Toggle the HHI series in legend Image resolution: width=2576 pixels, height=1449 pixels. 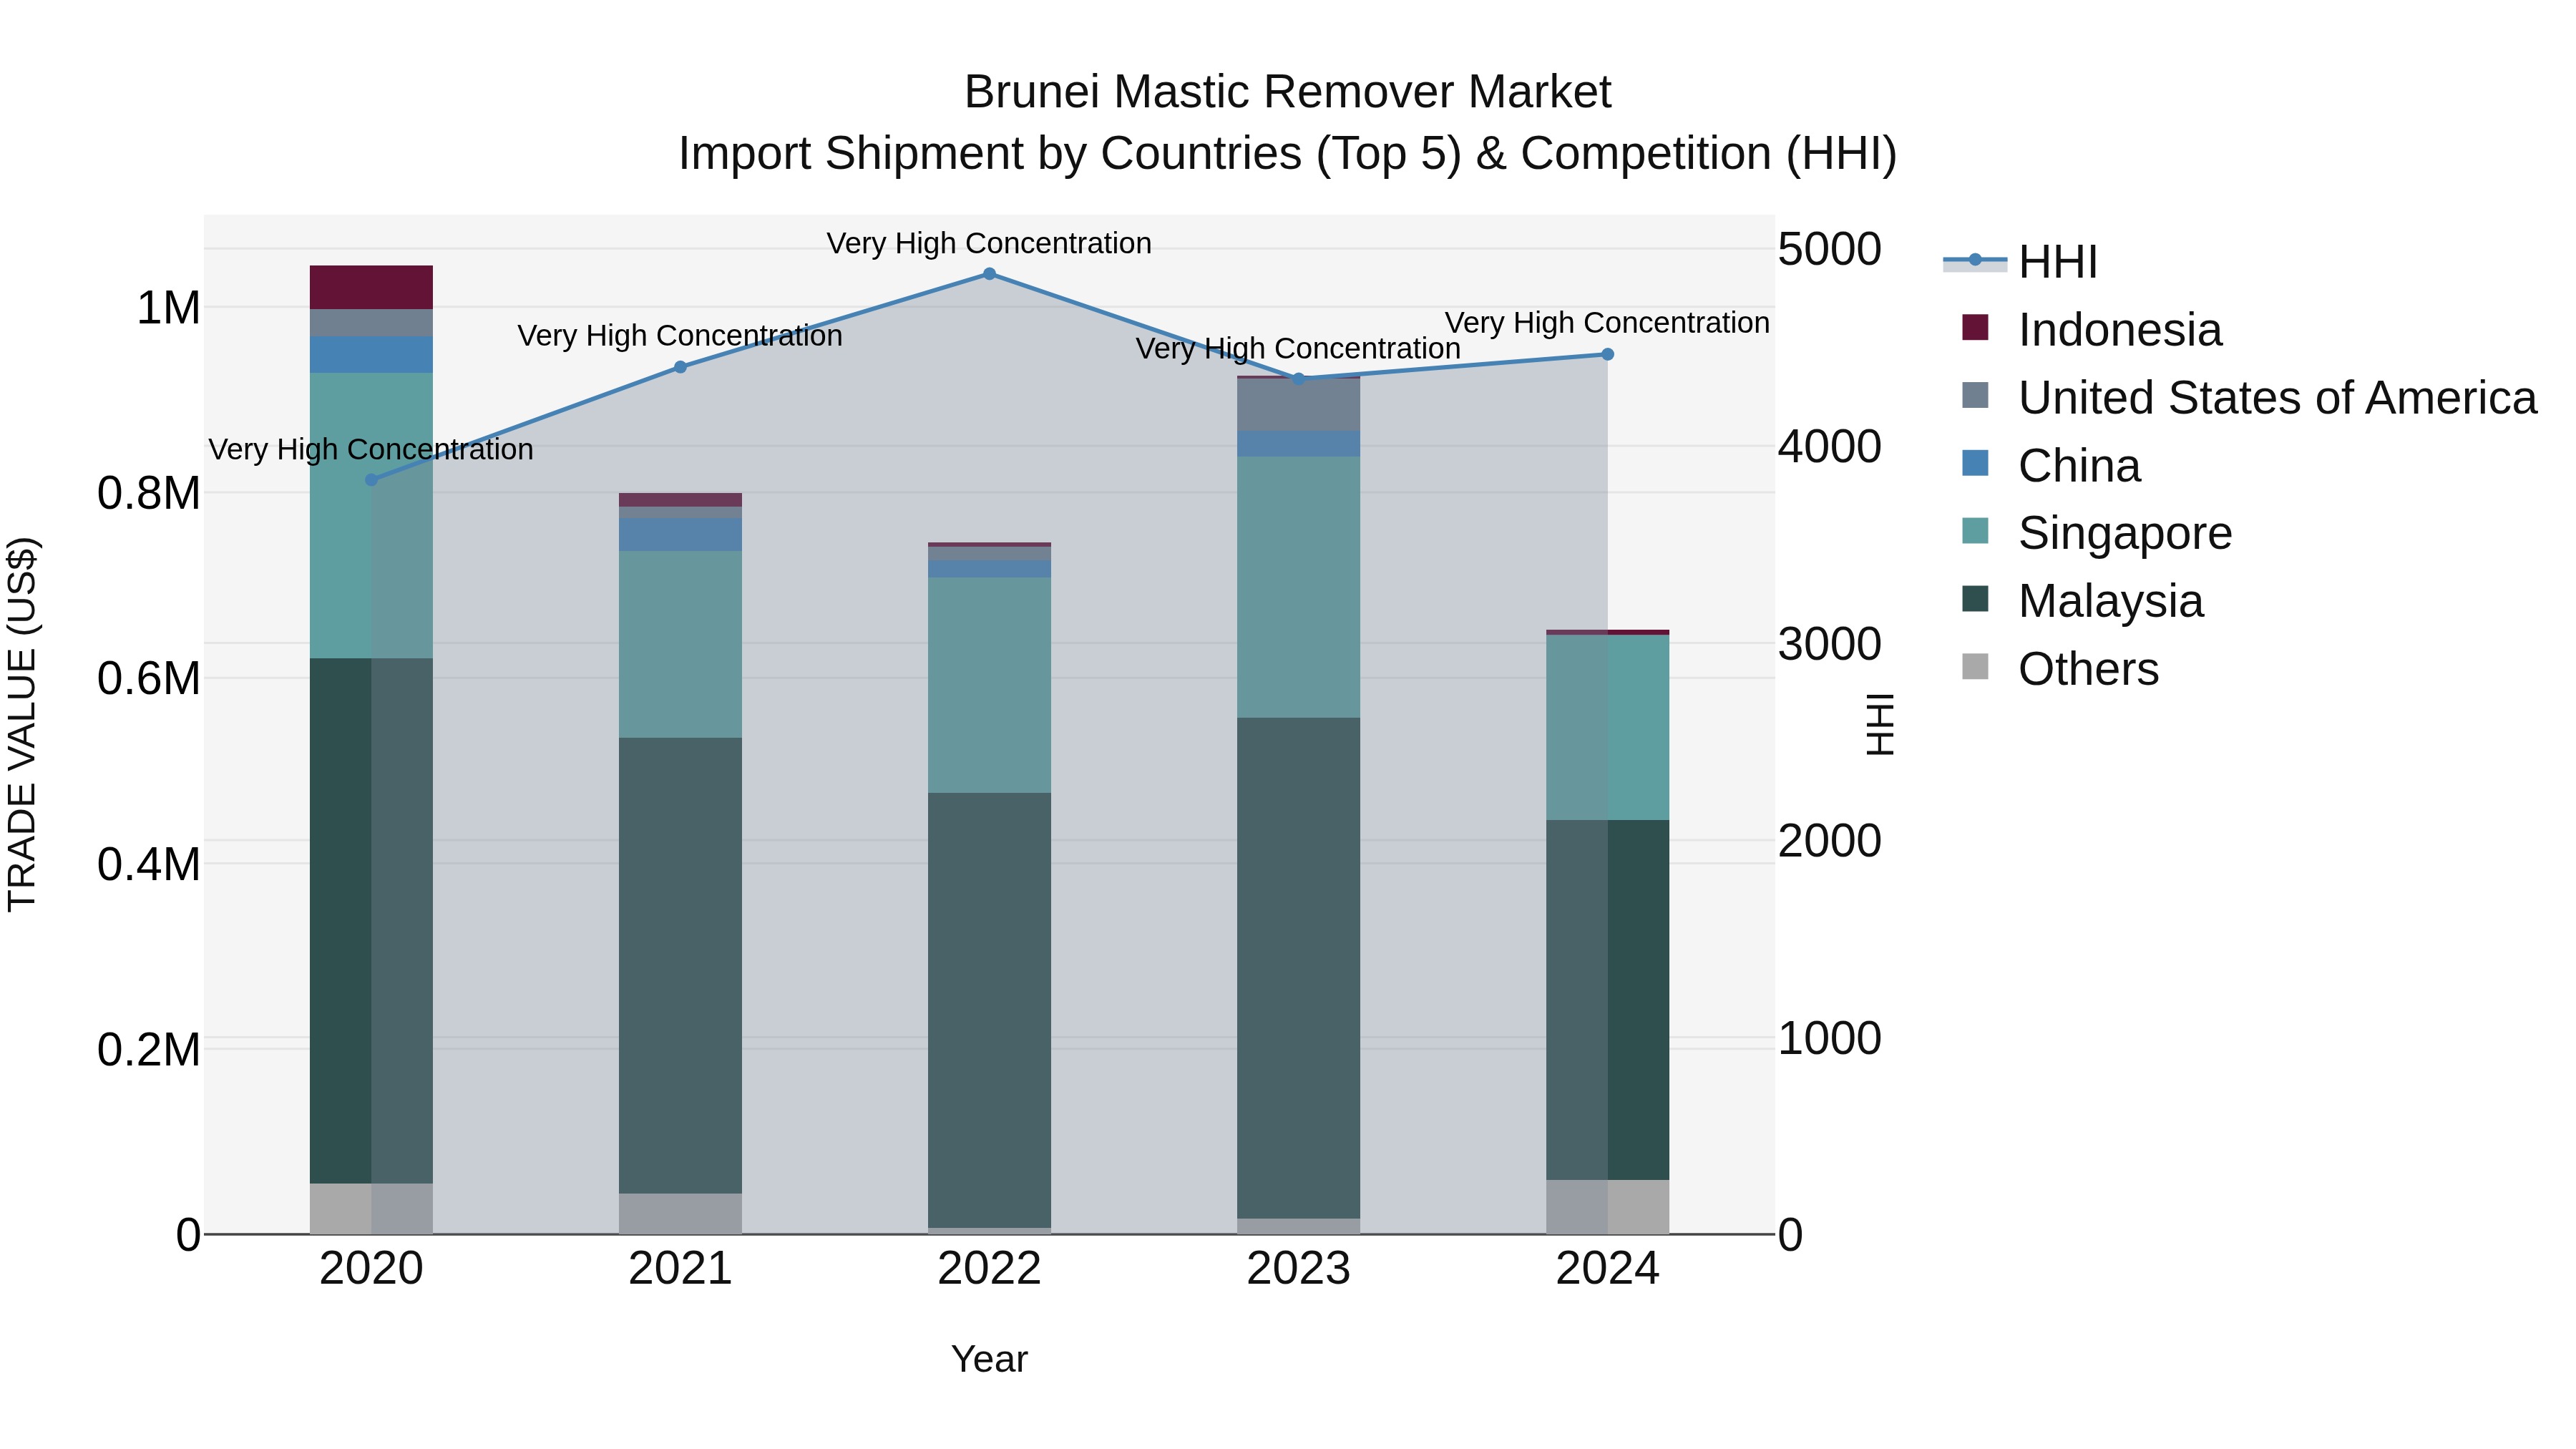(2020, 262)
